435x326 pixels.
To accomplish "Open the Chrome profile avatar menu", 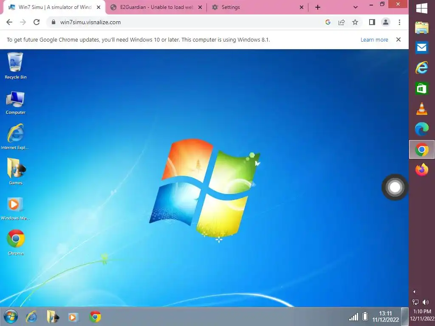I will click(x=386, y=22).
